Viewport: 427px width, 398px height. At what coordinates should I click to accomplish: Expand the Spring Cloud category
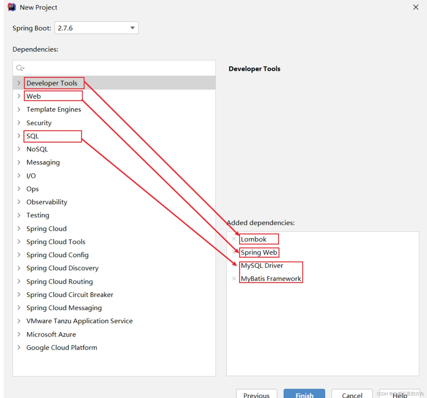point(19,228)
